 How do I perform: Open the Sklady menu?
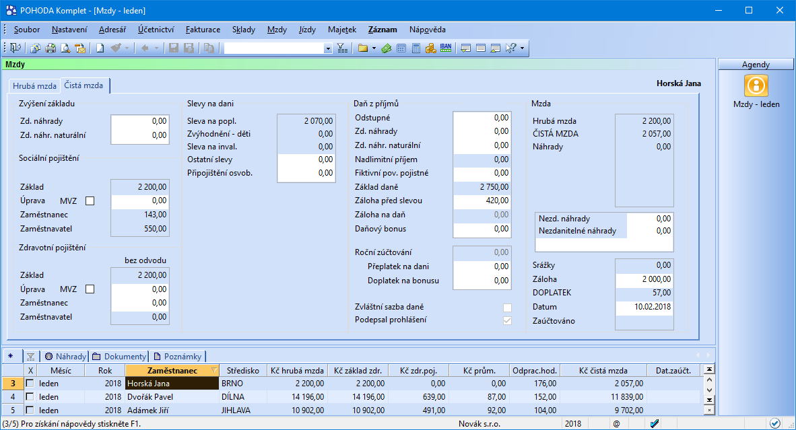click(244, 30)
